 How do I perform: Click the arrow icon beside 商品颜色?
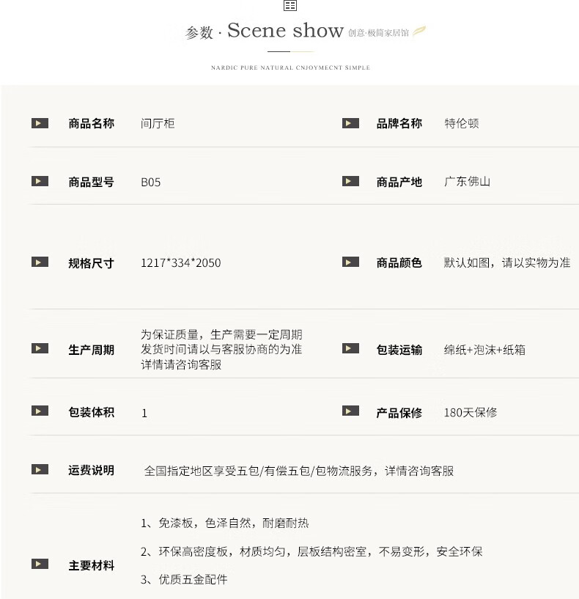tap(350, 262)
